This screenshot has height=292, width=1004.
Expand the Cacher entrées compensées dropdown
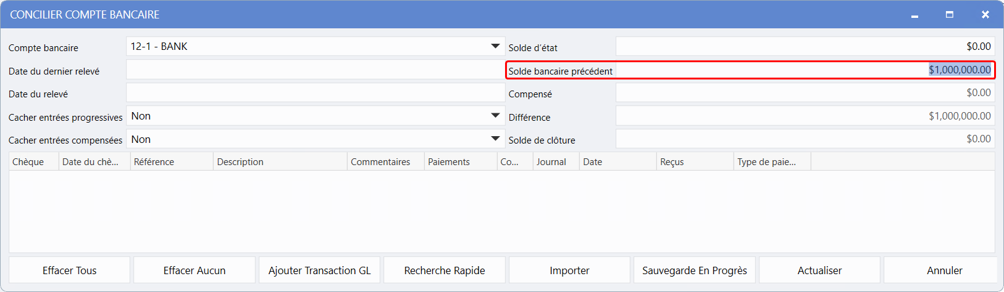tap(495, 139)
